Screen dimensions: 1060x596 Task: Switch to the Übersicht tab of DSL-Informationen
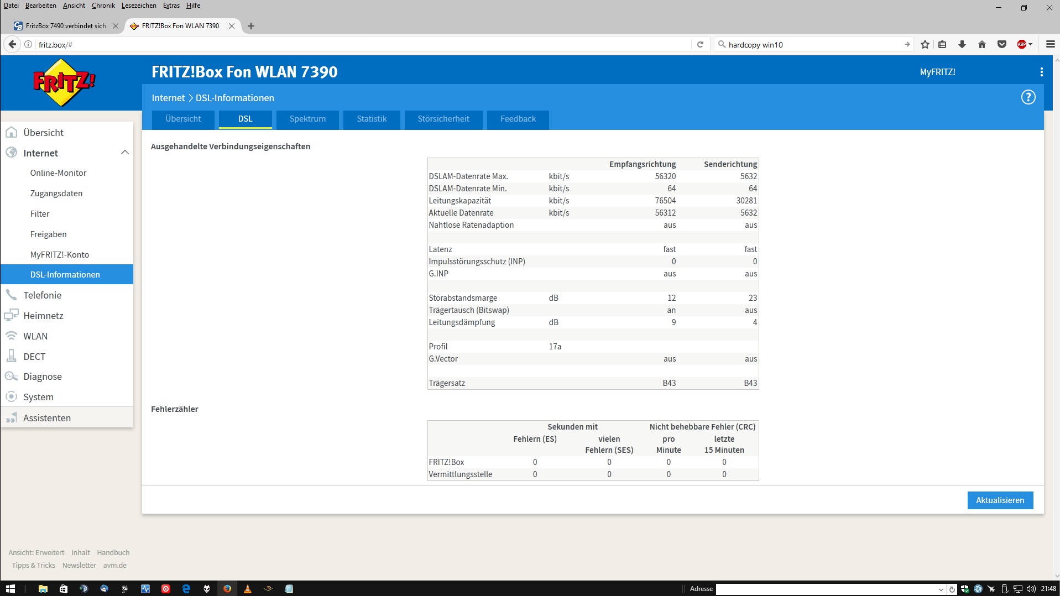[183, 119]
